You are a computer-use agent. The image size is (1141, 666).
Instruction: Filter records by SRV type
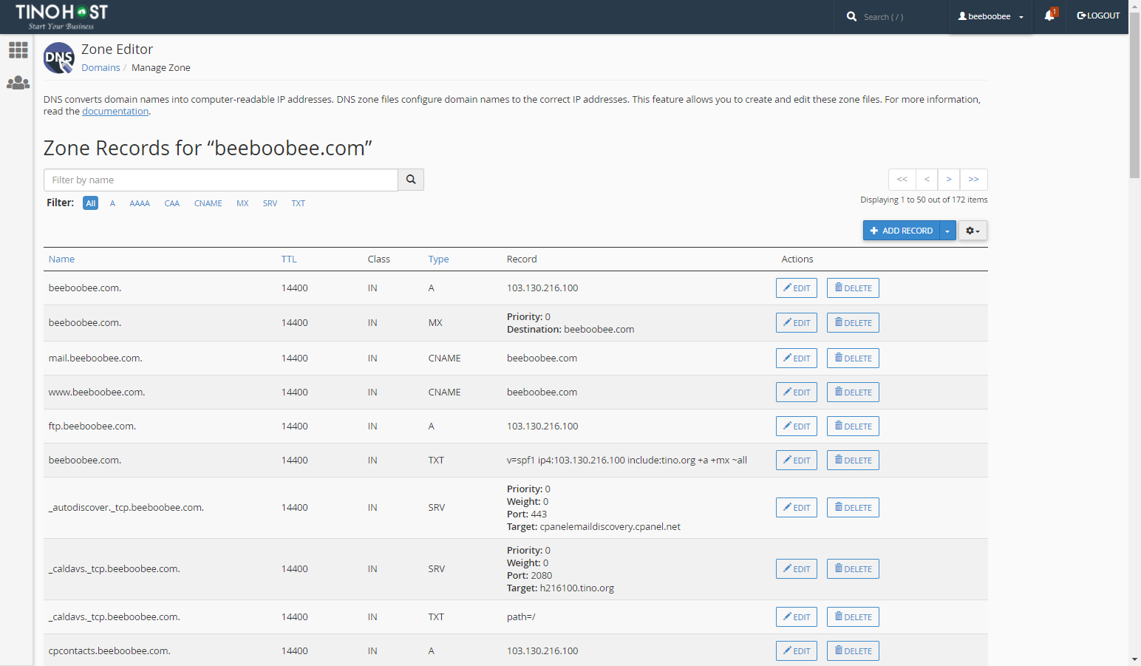(270, 203)
